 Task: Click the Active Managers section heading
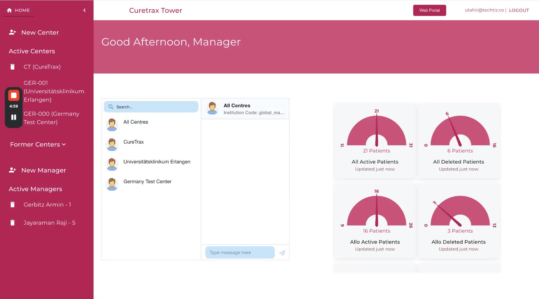coord(35,189)
